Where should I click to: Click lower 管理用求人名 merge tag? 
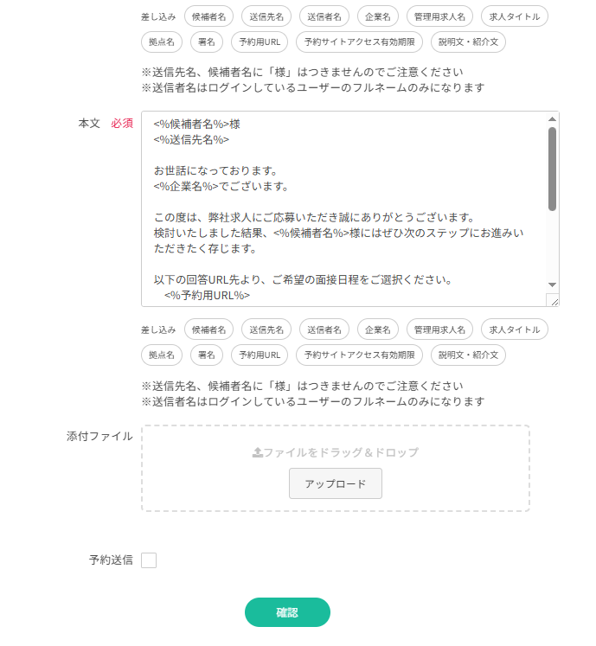[x=439, y=329]
